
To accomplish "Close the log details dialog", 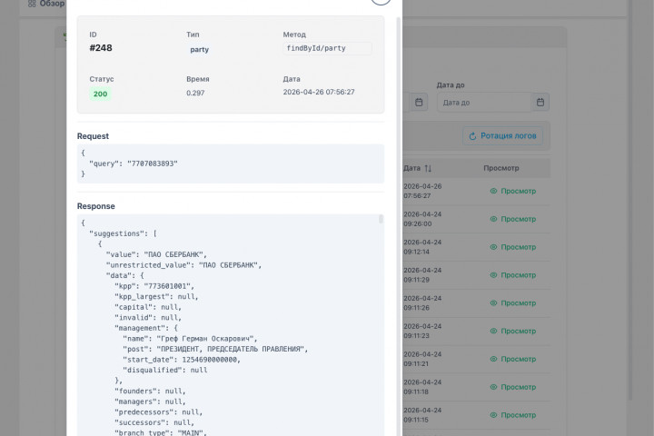I will tap(381, 1).
